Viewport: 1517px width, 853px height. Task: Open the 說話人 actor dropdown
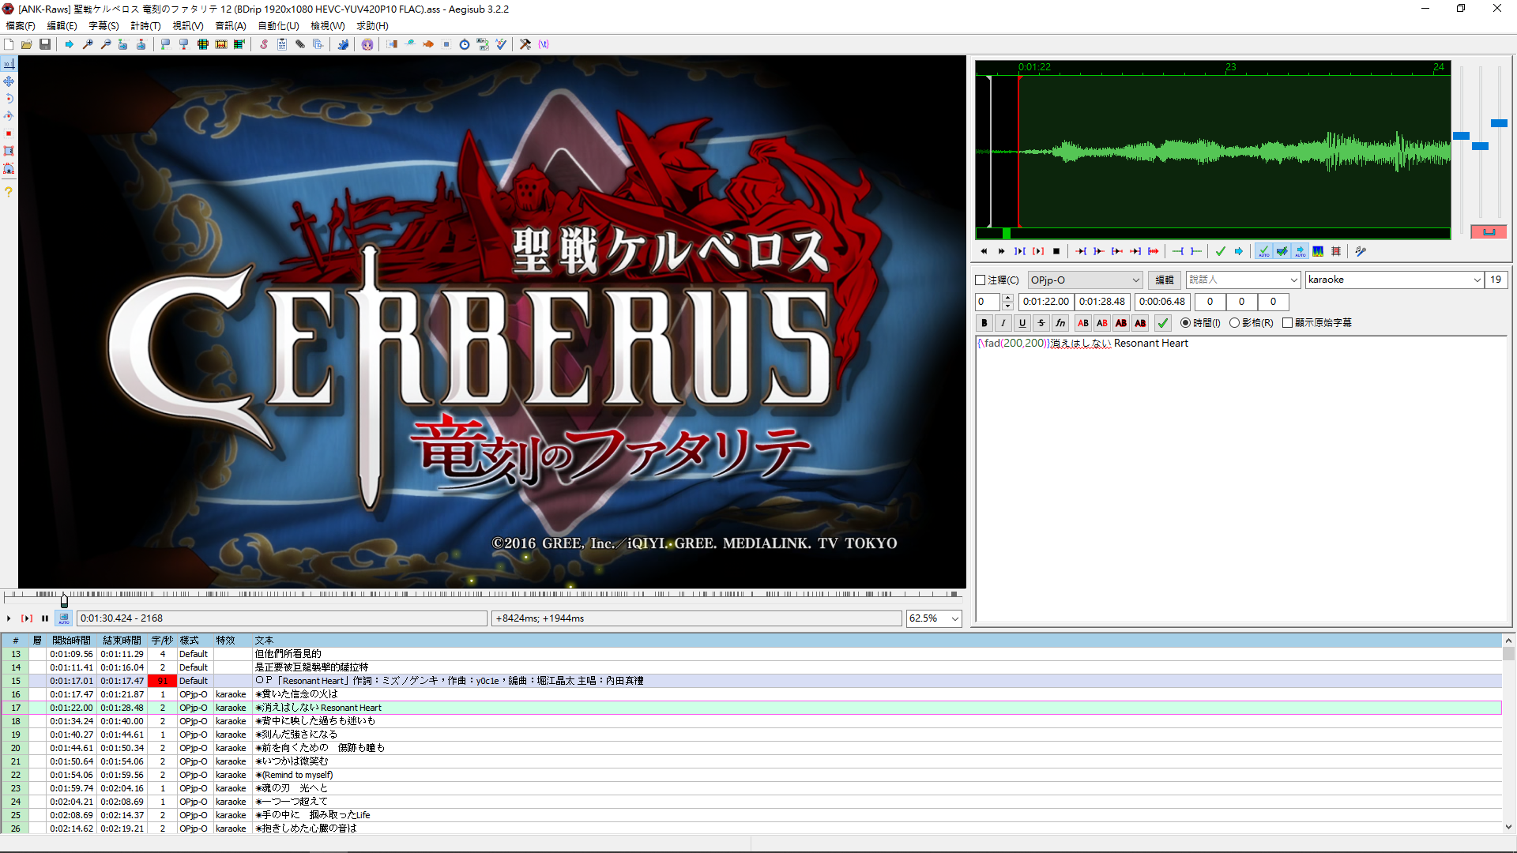point(1243,280)
